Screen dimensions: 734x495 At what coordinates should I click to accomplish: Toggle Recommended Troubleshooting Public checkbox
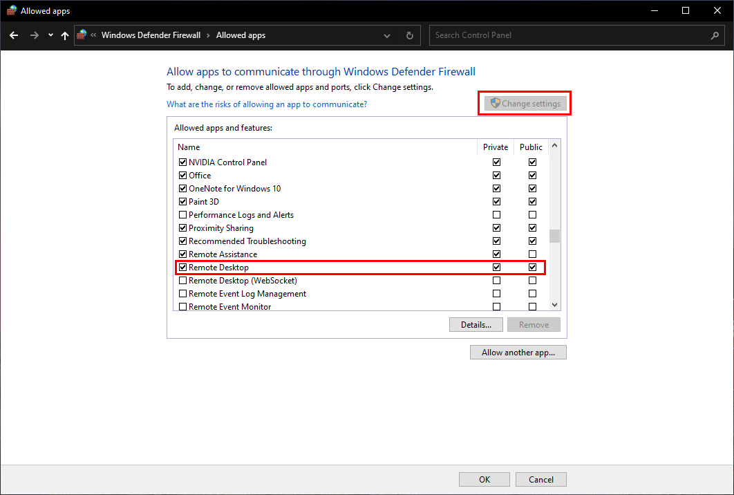(532, 241)
